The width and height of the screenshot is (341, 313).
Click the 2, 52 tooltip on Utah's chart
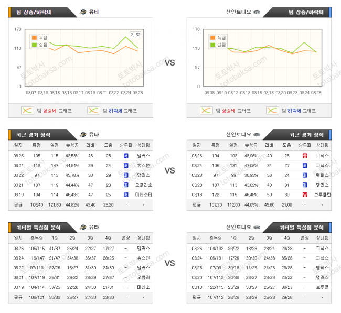135,35
